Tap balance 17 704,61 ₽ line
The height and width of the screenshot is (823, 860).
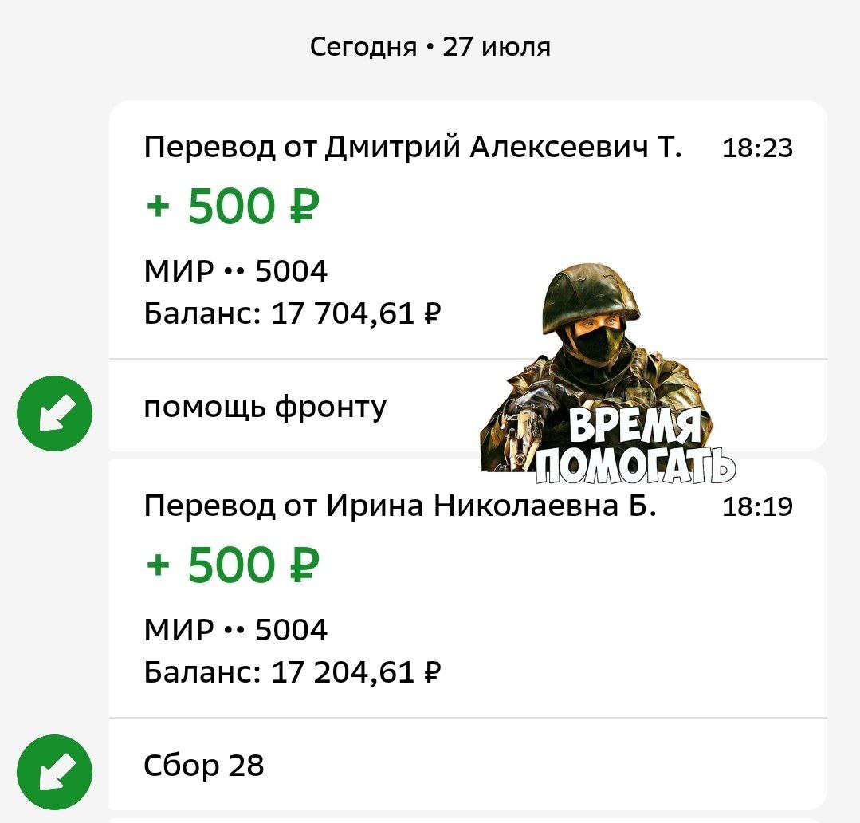[x=293, y=314]
